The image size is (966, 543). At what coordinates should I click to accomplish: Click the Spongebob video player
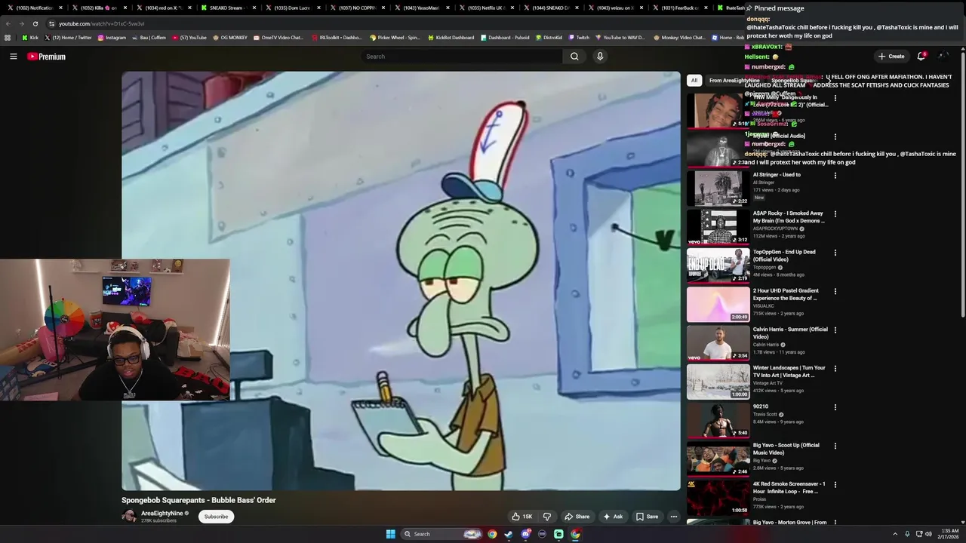pyautogui.click(x=401, y=281)
